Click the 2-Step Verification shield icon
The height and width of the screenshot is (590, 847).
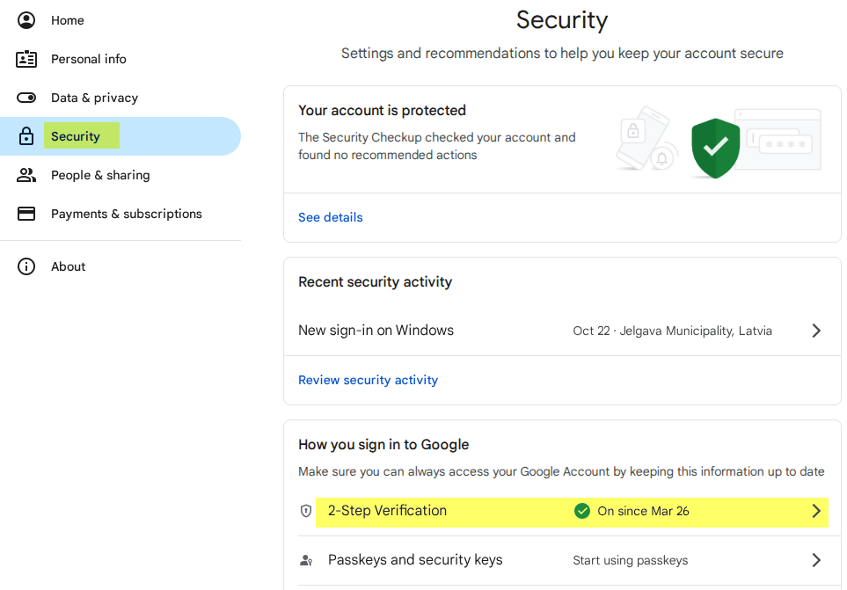pyautogui.click(x=306, y=511)
